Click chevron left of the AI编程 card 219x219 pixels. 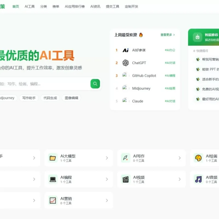click(34, 179)
